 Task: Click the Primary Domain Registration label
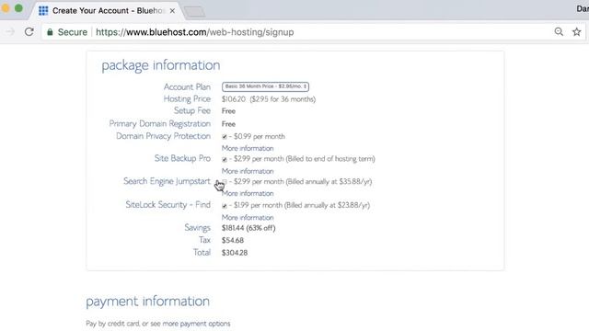point(159,124)
